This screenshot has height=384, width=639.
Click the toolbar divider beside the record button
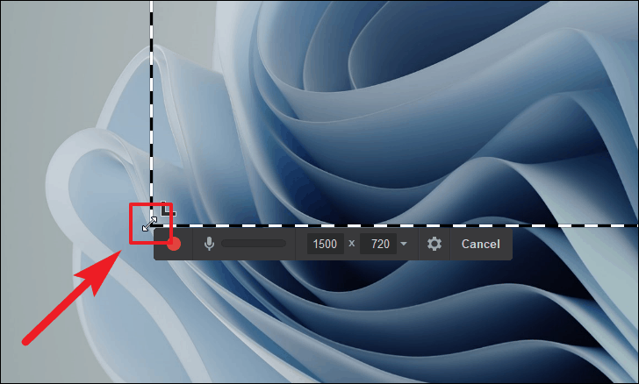(192, 244)
